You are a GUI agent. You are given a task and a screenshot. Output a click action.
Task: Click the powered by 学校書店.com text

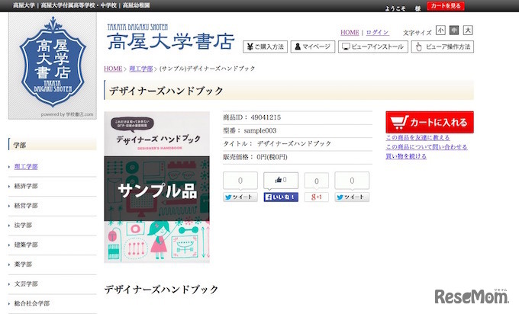pos(67,114)
